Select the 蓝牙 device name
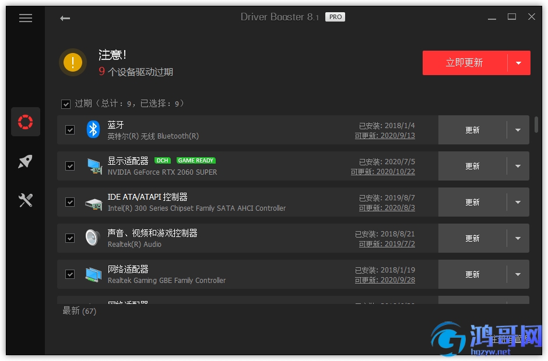 [x=115, y=125]
